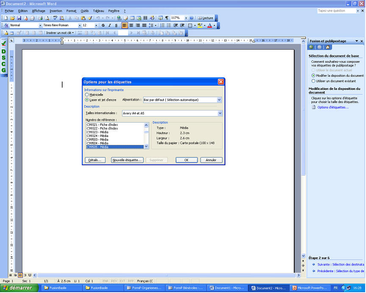Toggle the REV track changes indicator
This screenshot has width=366, height=293.
[x=114, y=281]
